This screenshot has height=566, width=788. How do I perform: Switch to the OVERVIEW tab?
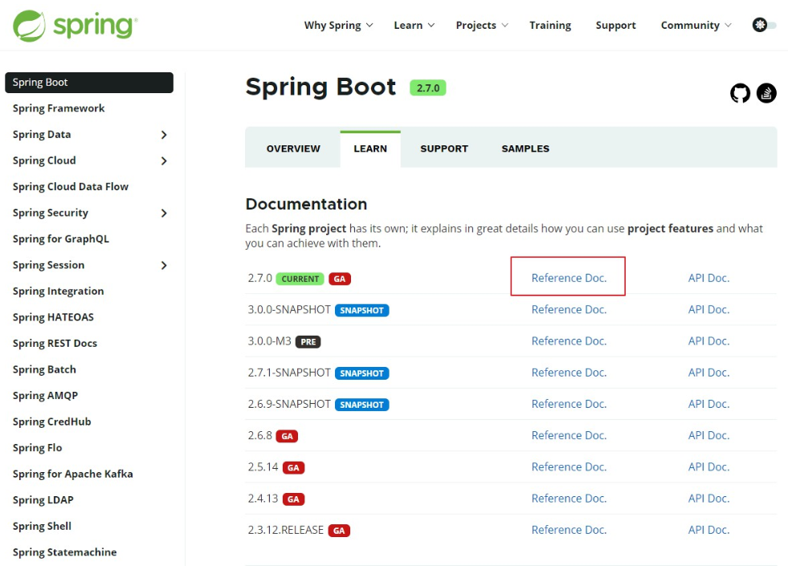[293, 149]
